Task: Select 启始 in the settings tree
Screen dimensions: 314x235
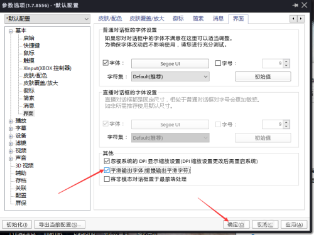Action: pos(29,38)
